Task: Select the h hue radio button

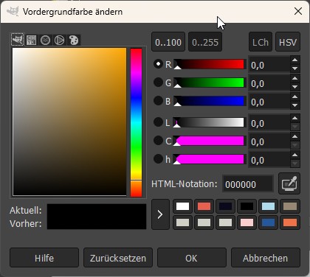Action: (158, 159)
